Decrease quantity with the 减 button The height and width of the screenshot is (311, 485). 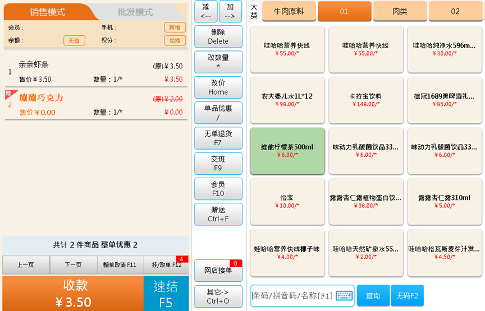205,11
